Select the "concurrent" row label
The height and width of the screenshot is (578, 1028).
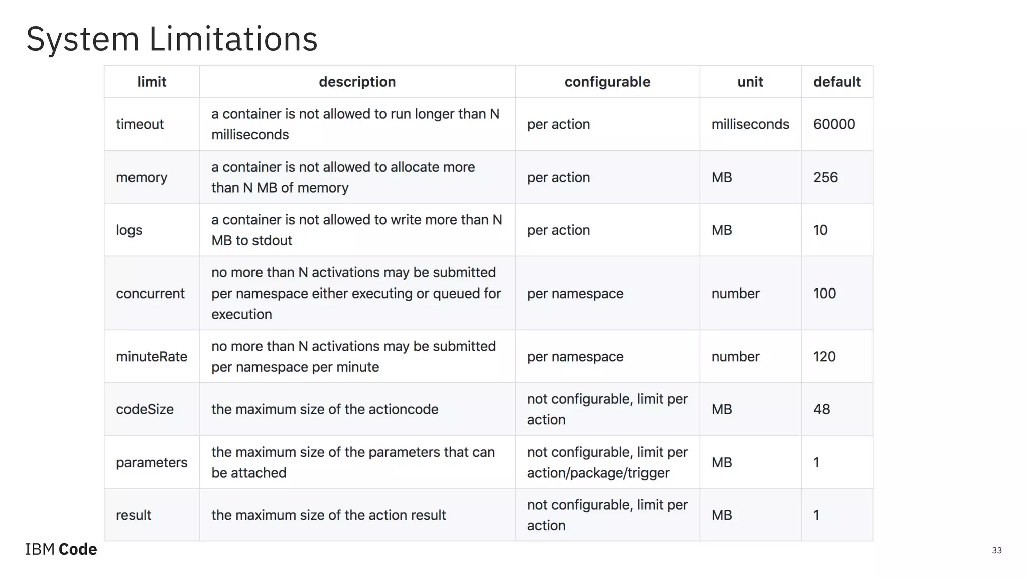point(150,294)
